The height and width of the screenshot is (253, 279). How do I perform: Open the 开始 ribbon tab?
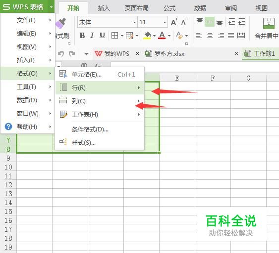tap(73, 8)
